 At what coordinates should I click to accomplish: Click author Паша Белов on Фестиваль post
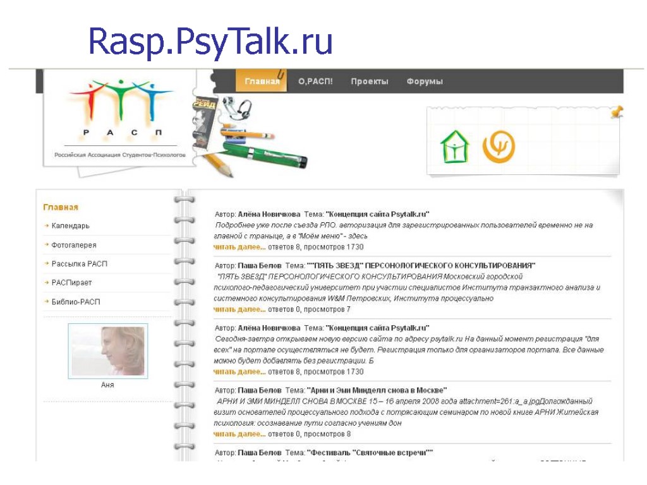pos(260,452)
